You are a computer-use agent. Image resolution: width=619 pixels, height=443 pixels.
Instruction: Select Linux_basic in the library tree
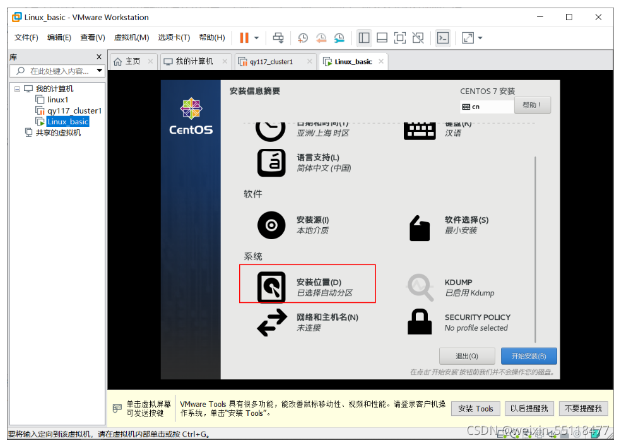click(68, 122)
